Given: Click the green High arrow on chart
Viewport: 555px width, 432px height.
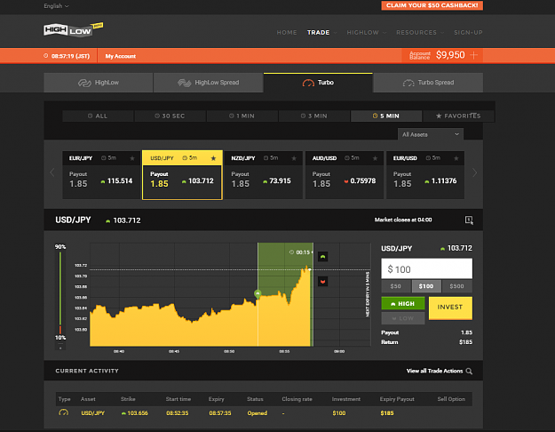Looking at the screenshot, I should pyautogui.click(x=323, y=257).
